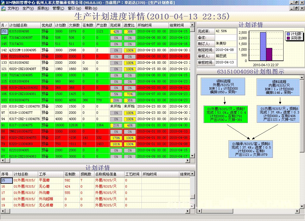Viewport: 305px width, 221px height.
Task: Select plan row 62181004092
Action: [95, 63]
